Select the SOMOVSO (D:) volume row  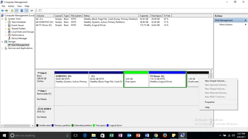(x=103, y=22)
